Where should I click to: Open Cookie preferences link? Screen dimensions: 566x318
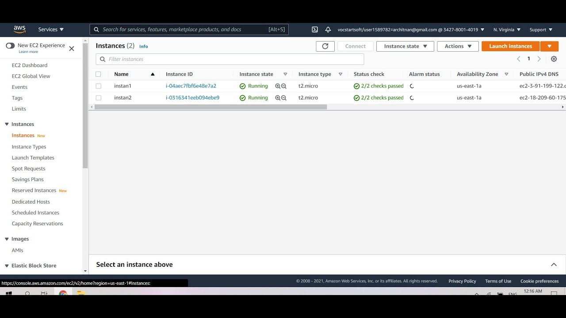[x=539, y=281]
